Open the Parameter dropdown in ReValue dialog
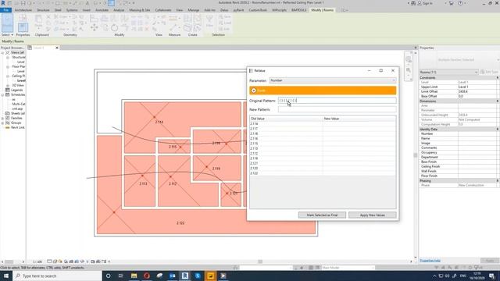 coord(333,80)
